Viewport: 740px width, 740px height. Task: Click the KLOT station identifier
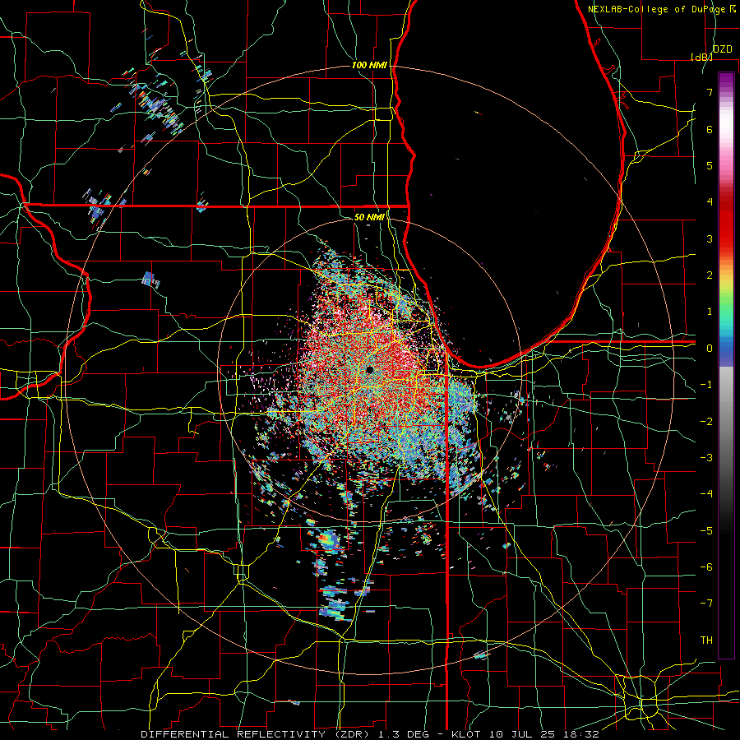coord(466,734)
